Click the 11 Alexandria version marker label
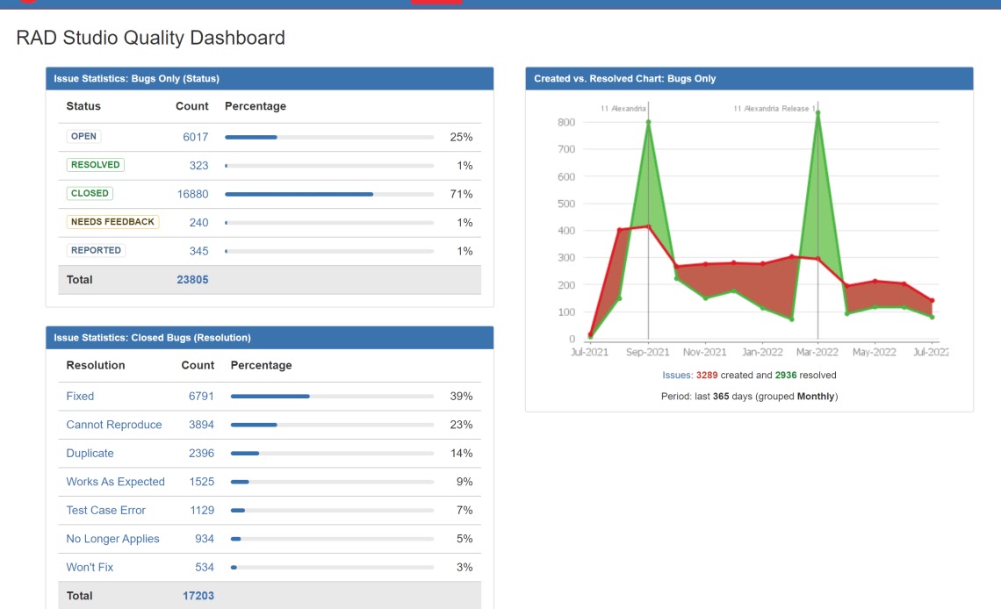This screenshot has width=1001, height=609. [623, 109]
